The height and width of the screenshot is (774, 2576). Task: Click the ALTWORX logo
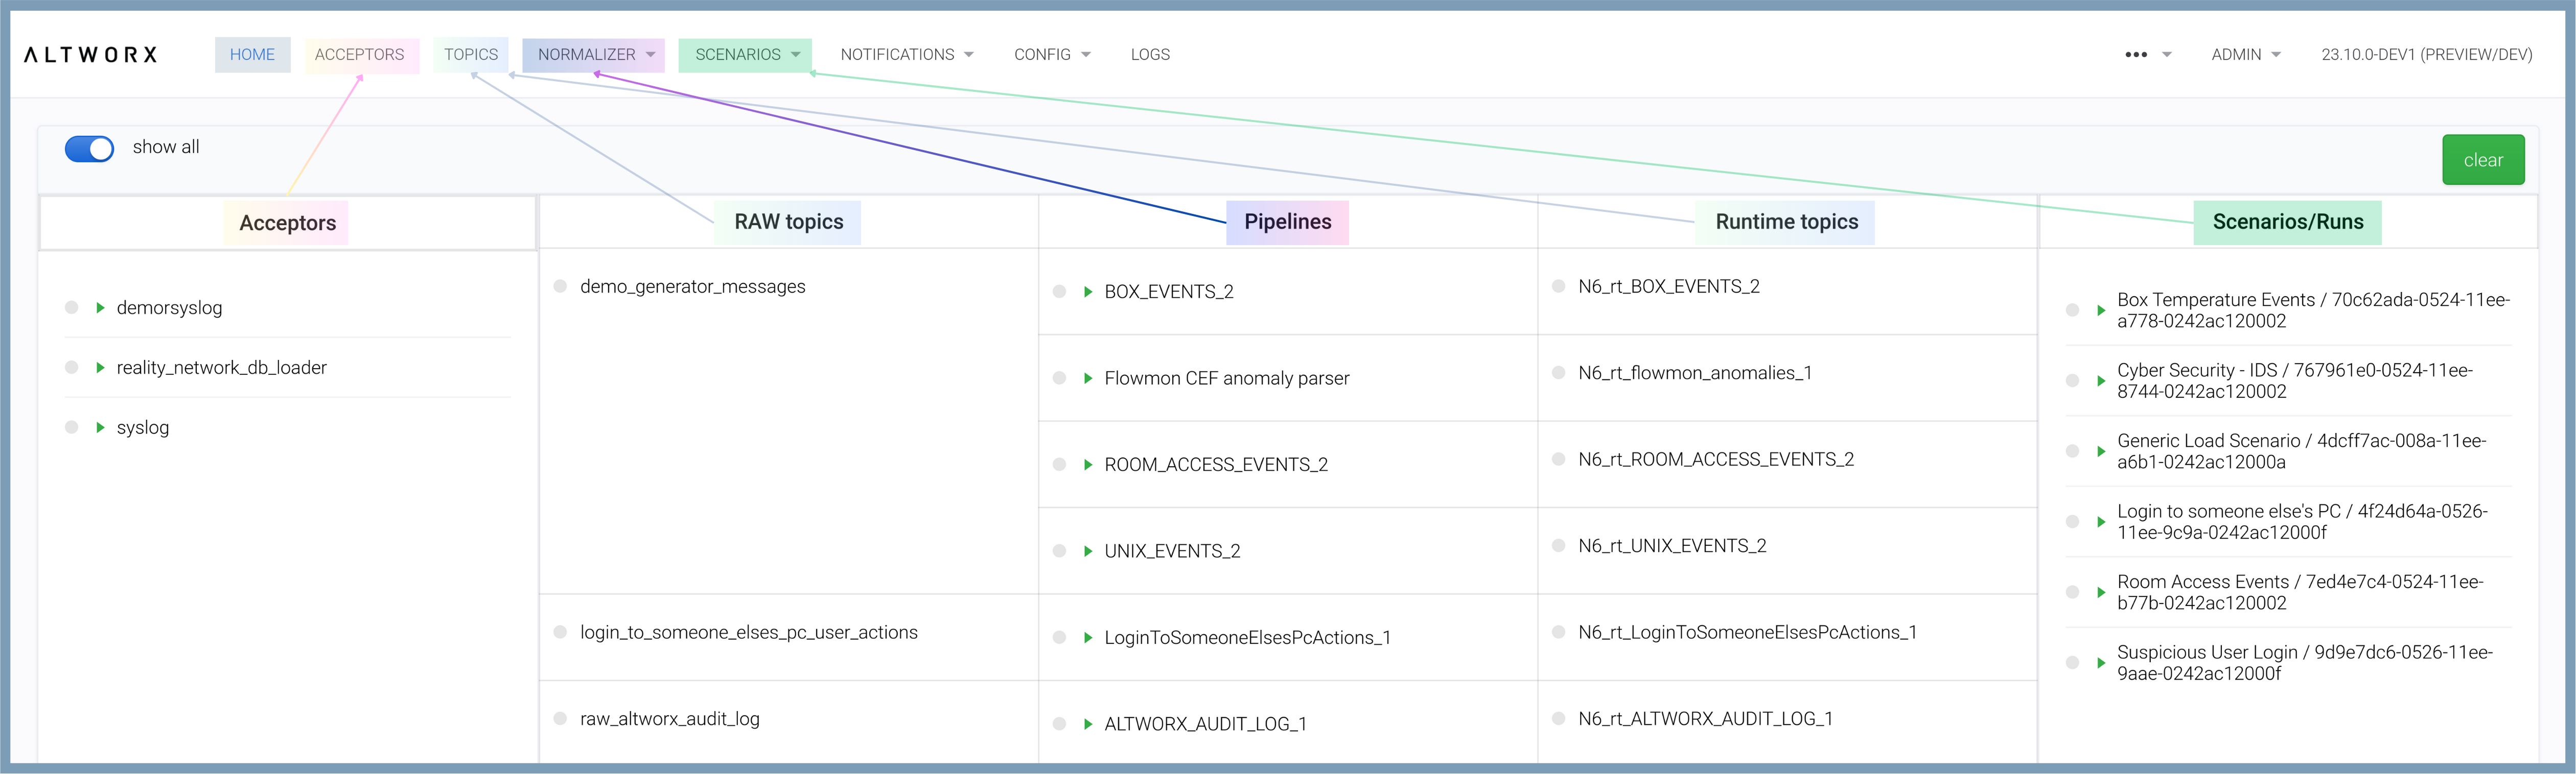(x=91, y=55)
